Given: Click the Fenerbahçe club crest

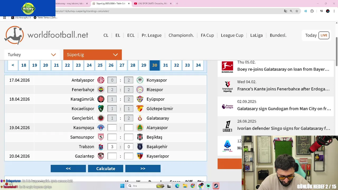Looking at the screenshot, I should click(x=101, y=89).
